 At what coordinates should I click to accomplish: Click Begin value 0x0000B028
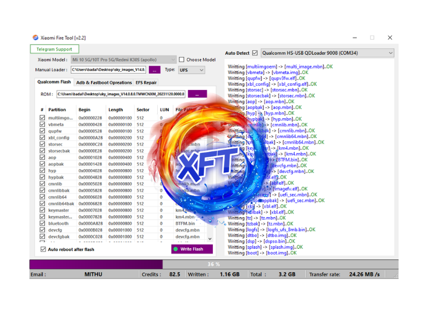click(x=90, y=230)
